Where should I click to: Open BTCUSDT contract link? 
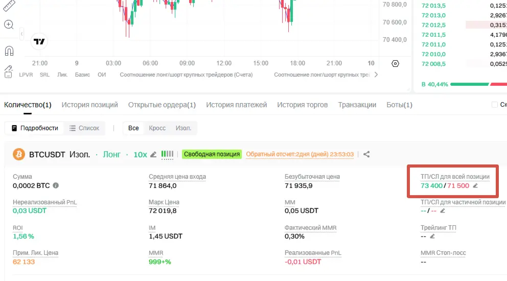[x=47, y=155]
